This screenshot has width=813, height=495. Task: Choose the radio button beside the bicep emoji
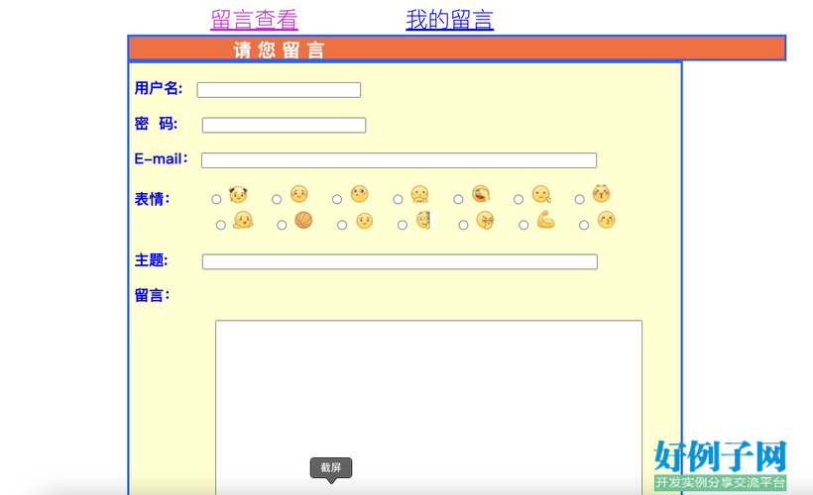(x=523, y=226)
